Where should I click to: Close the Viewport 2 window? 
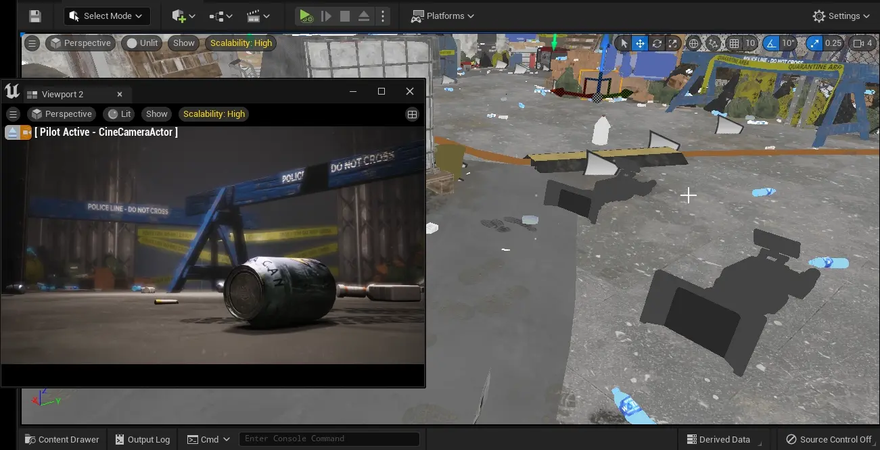(410, 91)
